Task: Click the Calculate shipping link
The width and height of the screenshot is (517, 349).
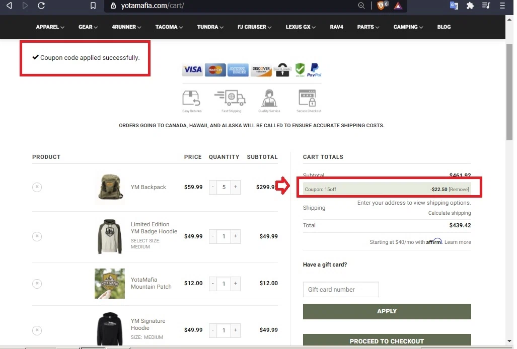Action: (x=450, y=213)
